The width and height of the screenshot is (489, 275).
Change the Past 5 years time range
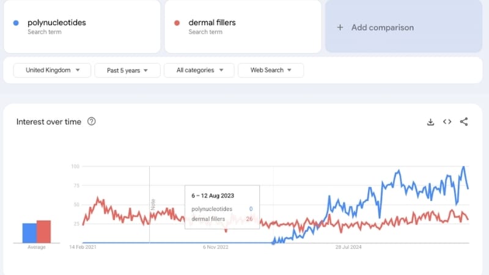[x=127, y=70]
